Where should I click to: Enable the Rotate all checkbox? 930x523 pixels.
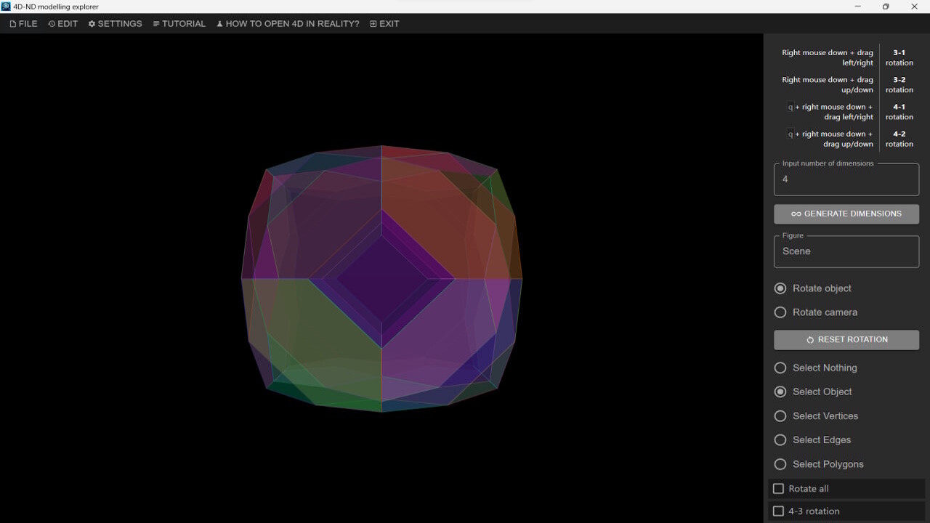tap(778, 489)
